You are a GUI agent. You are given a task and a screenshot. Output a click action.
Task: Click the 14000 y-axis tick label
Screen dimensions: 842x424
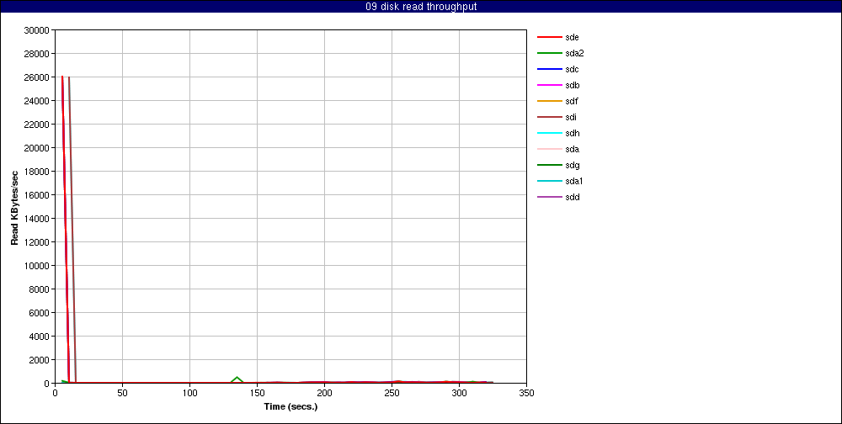[37, 219]
